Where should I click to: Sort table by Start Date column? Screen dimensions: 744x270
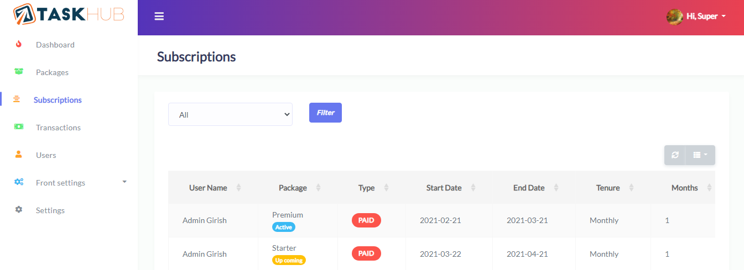pyautogui.click(x=444, y=188)
